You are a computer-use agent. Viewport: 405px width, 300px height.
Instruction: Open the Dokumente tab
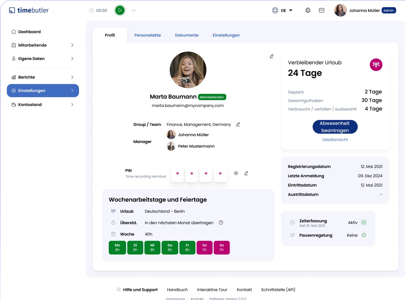(x=186, y=35)
